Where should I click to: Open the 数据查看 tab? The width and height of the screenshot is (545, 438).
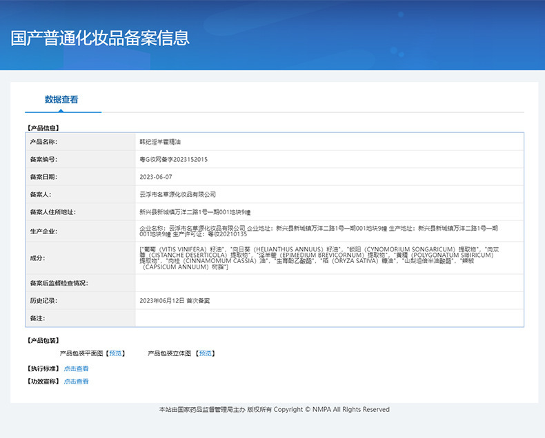[61, 100]
